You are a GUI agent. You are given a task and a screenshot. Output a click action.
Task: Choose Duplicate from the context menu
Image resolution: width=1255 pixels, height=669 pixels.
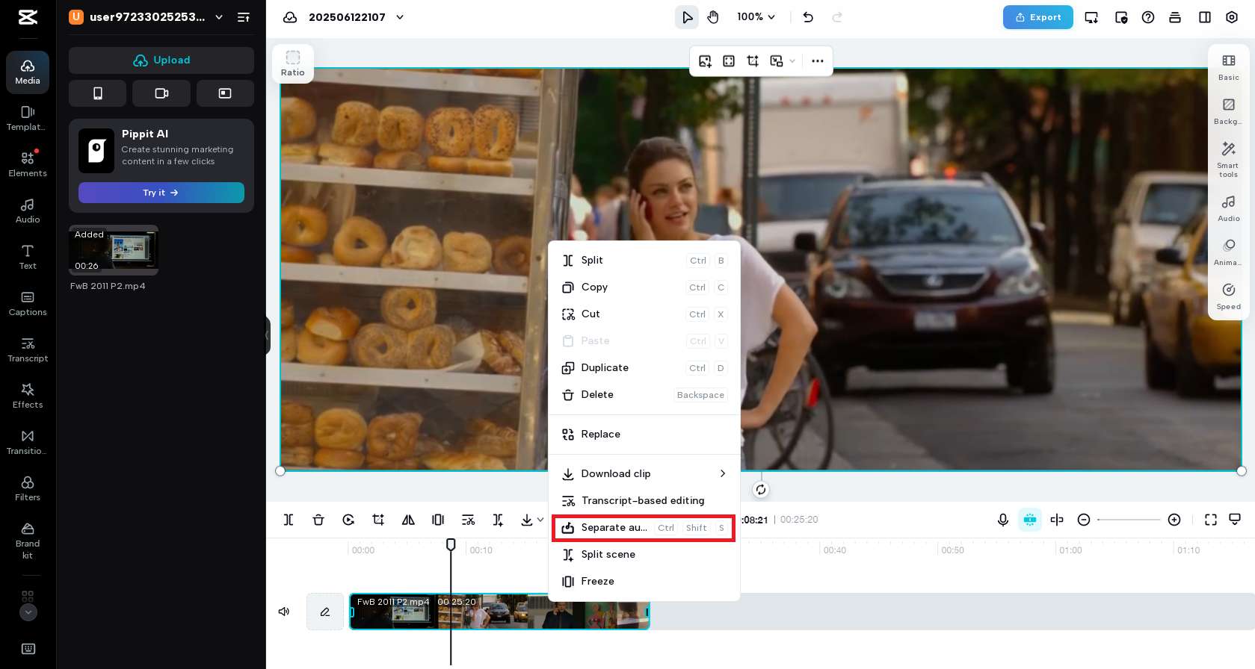[x=644, y=368]
